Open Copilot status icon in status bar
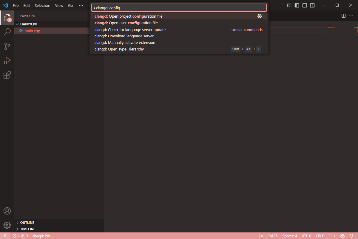The width and height of the screenshot is (358, 239). coord(343,236)
